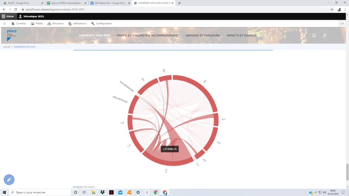Switch to Origines et Parcours section
The image size is (349, 196).
point(203,36)
